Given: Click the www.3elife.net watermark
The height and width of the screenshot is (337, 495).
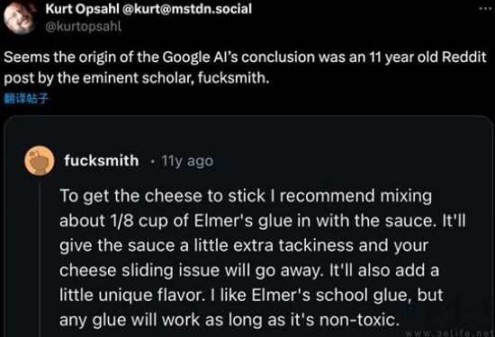Looking at the screenshot, I should coord(449,333).
